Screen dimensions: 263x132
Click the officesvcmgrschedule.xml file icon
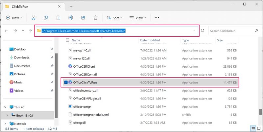[x=70, y=115]
